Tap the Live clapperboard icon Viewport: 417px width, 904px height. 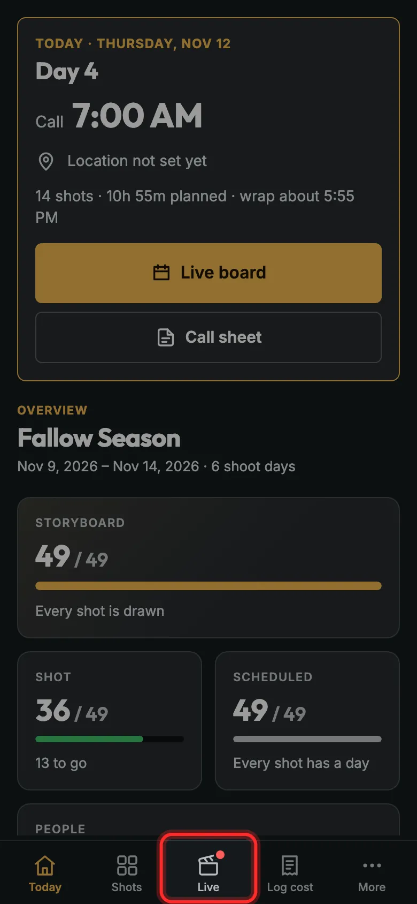pyautogui.click(x=208, y=865)
